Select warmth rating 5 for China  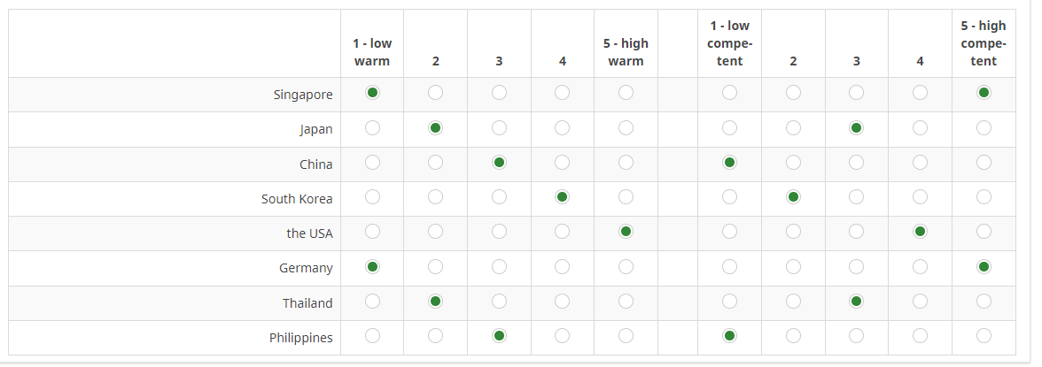626,162
